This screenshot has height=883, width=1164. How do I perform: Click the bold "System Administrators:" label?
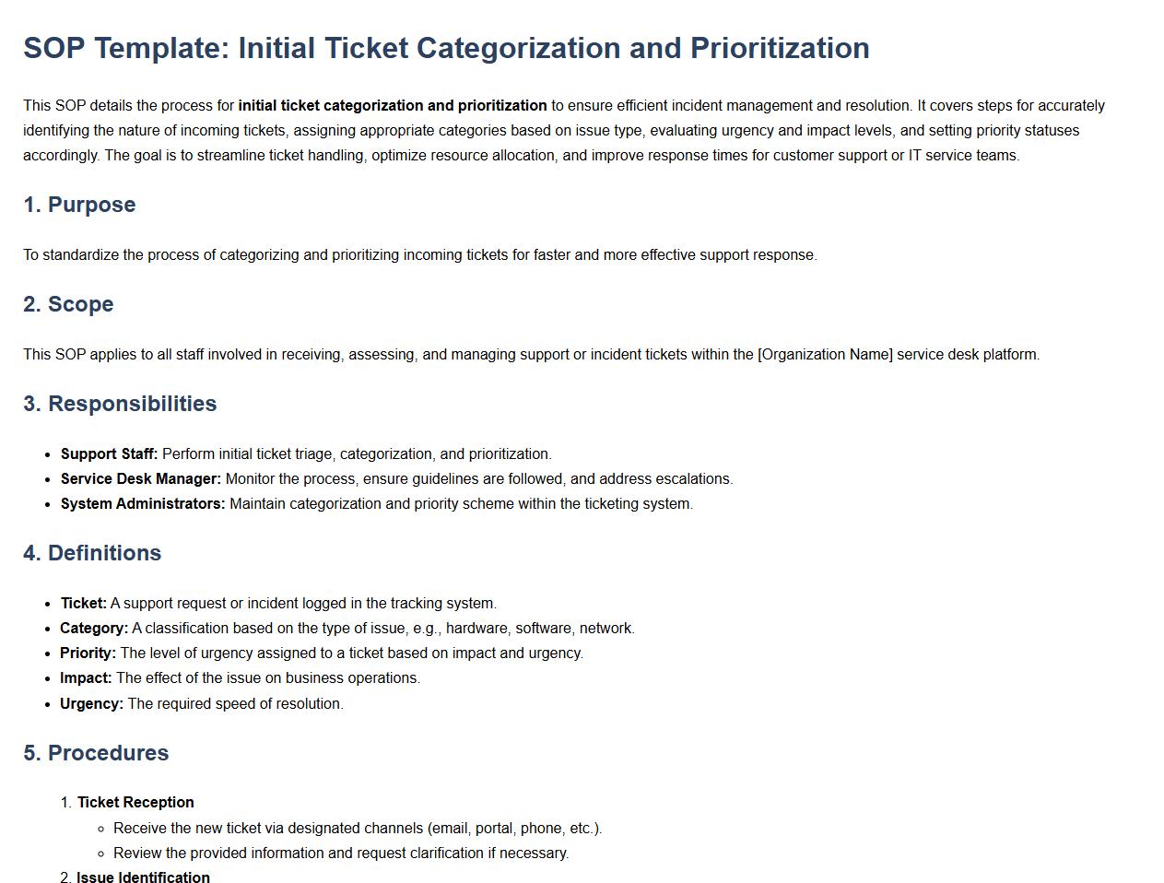coord(143,503)
